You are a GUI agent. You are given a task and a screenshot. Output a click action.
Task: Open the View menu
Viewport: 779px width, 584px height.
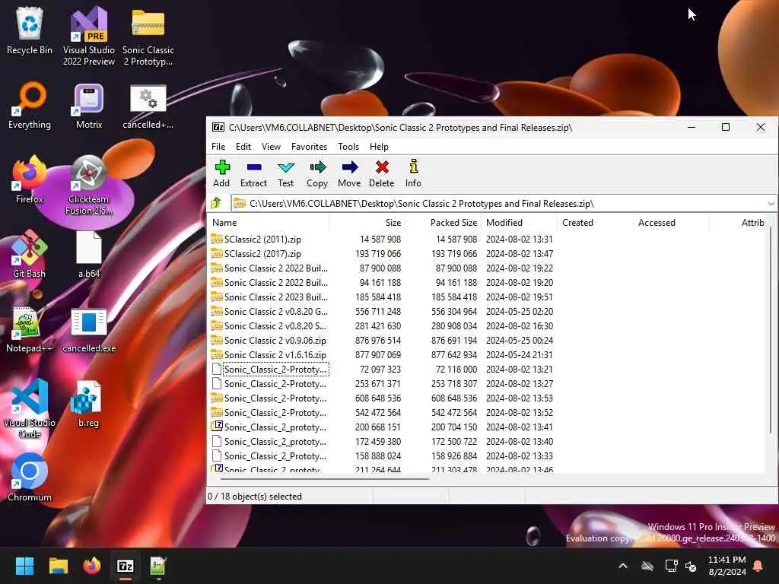(272, 147)
